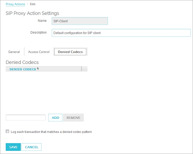Select the Denied Codecs tab
This screenshot has width=193, height=154.
tap(70, 52)
